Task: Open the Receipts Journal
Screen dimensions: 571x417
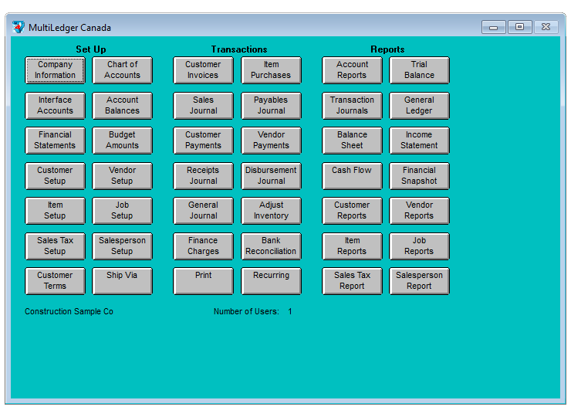Action: point(203,176)
